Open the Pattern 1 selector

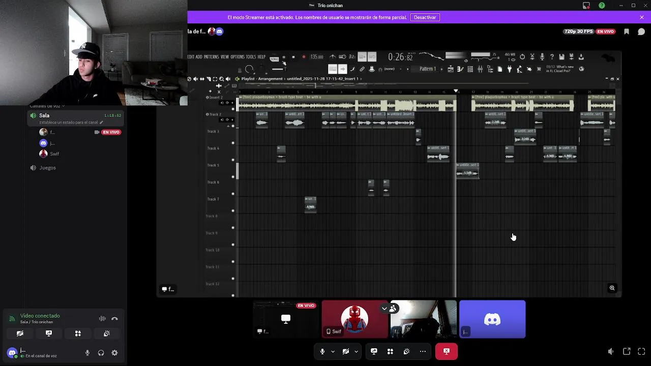pyautogui.click(x=428, y=69)
